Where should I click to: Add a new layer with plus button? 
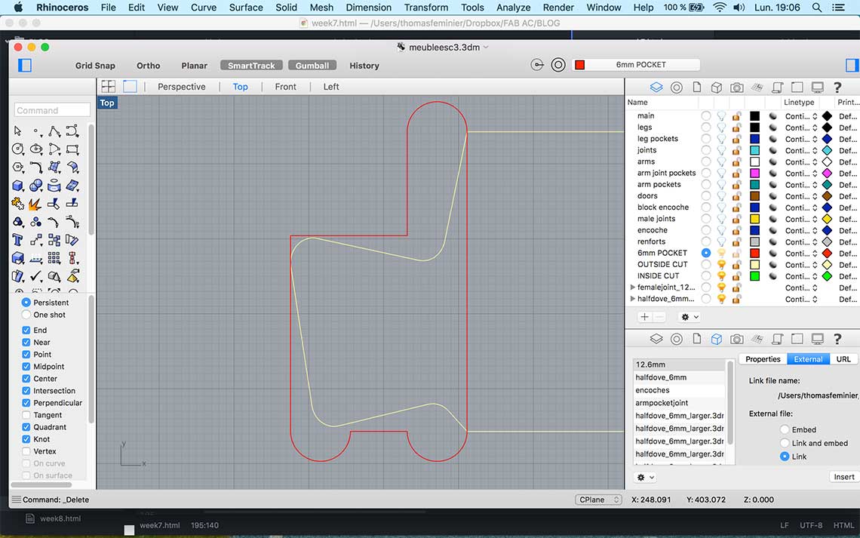click(x=644, y=317)
